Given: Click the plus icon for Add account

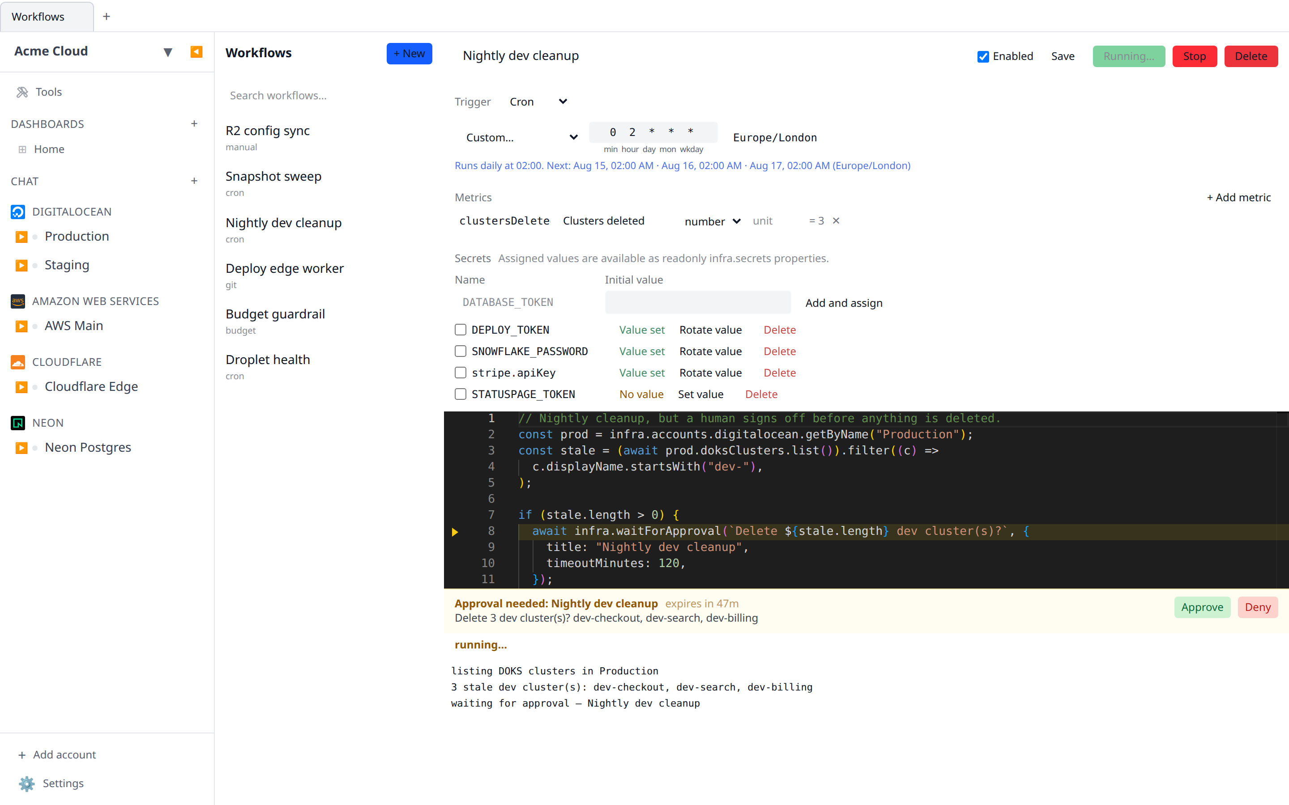Looking at the screenshot, I should [x=22, y=755].
